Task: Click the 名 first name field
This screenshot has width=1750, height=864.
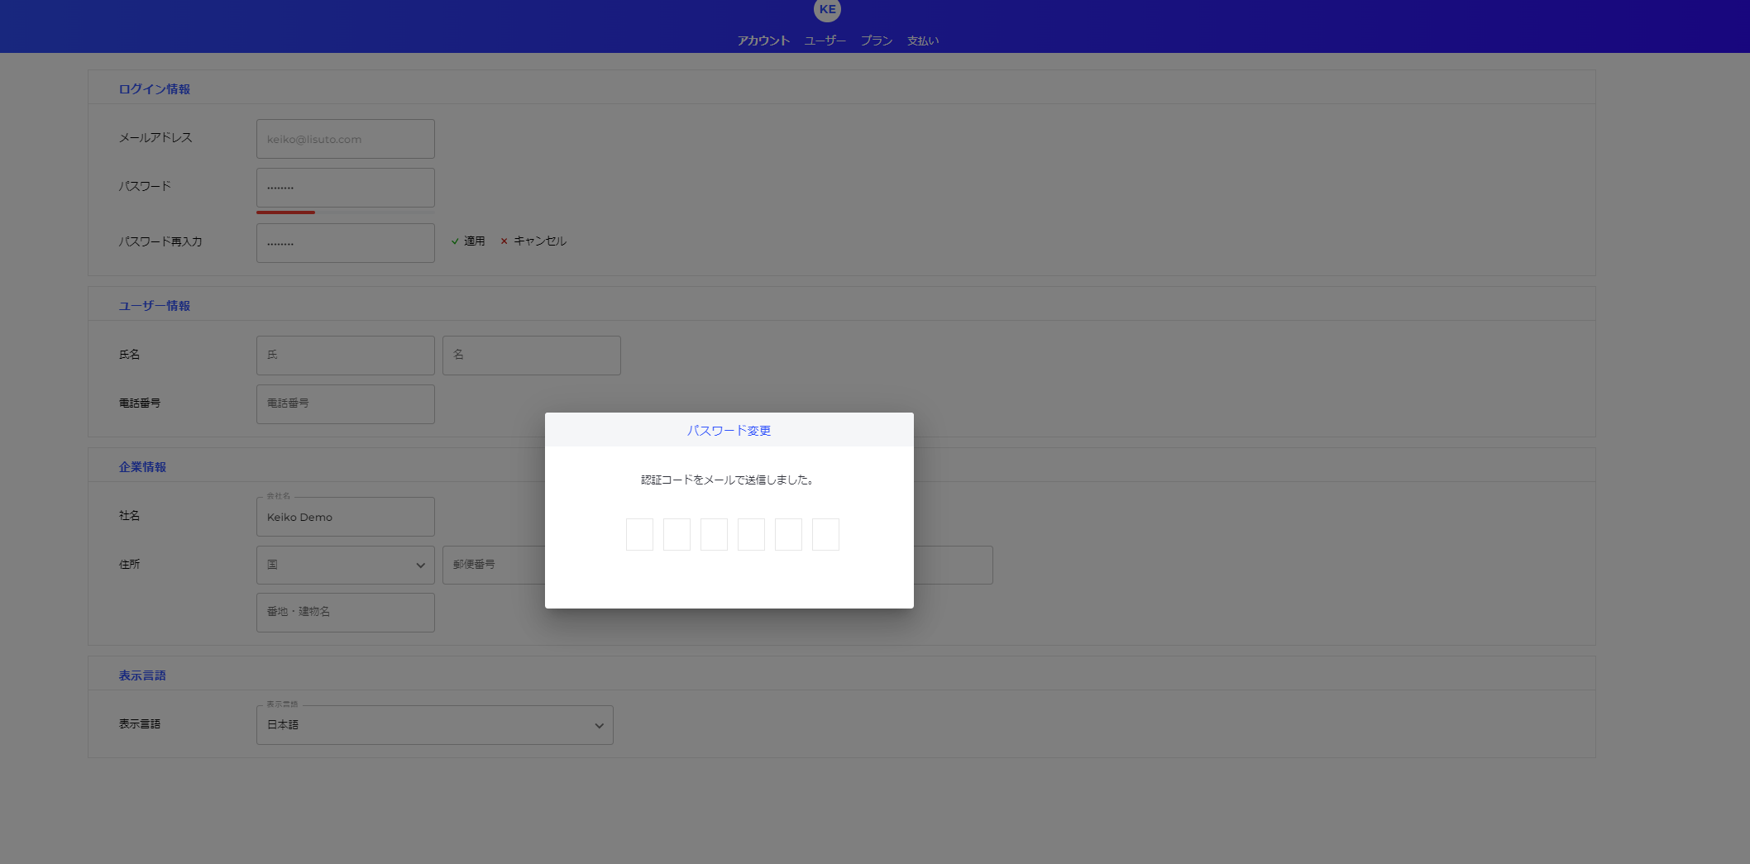Action: coord(532,356)
